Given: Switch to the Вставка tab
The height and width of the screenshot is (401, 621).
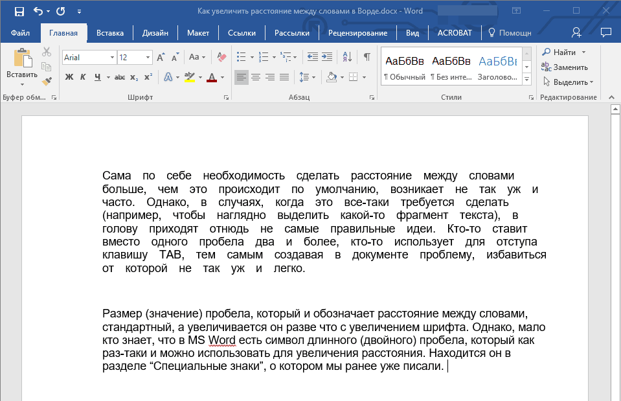Looking at the screenshot, I should click(110, 33).
